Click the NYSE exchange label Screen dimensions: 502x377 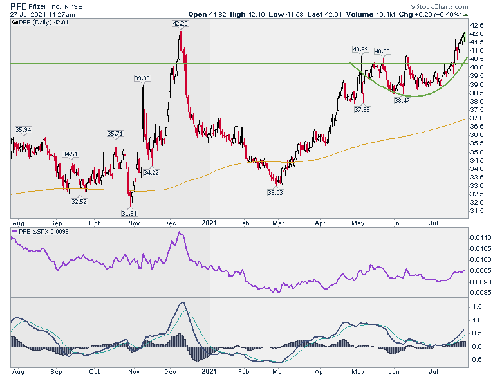pyautogui.click(x=73, y=6)
